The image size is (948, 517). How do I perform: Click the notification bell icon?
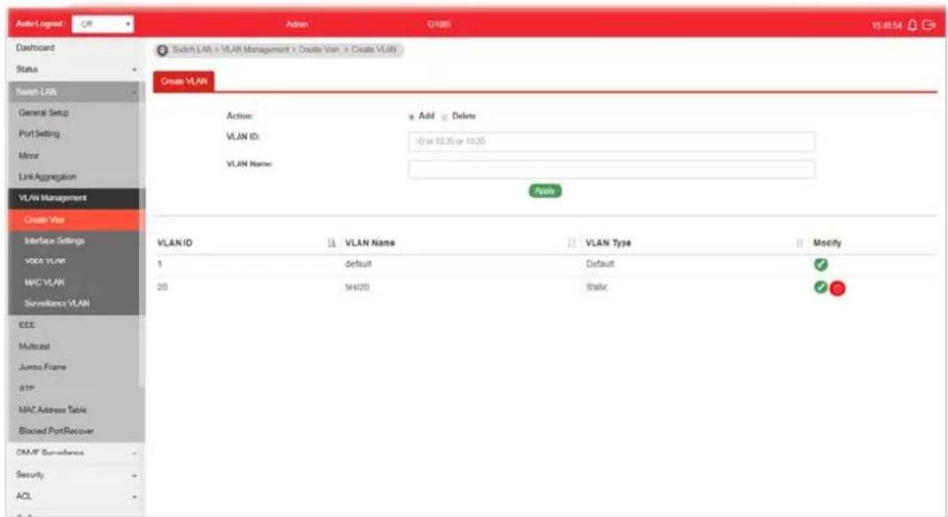(x=912, y=26)
